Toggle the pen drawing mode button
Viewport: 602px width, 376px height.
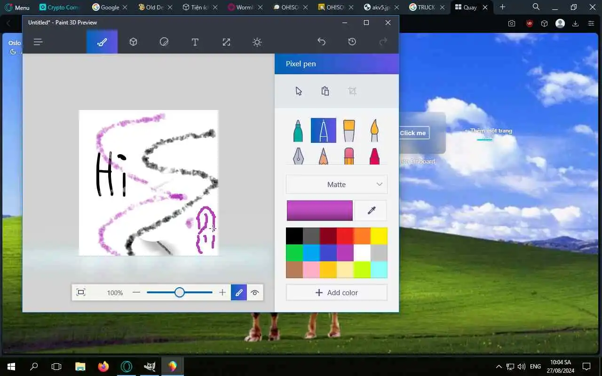coord(239,292)
